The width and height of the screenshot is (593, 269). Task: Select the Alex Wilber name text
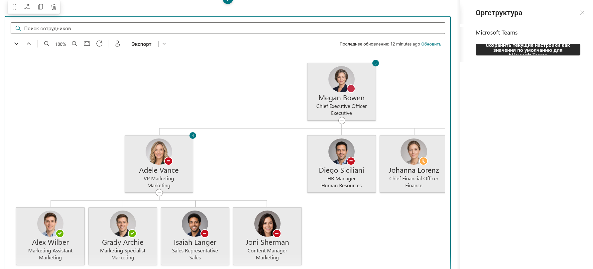[51, 242]
